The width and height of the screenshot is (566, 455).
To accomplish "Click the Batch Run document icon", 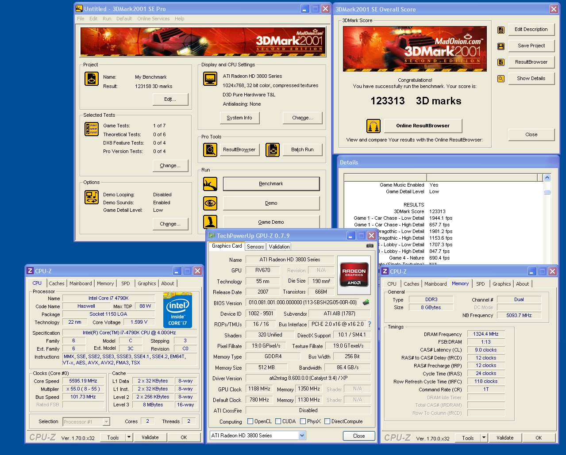I will [x=273, y=150].
